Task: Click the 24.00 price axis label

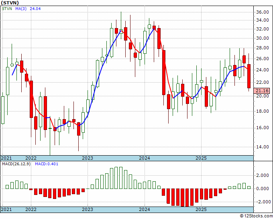Action: coord(263,70)
